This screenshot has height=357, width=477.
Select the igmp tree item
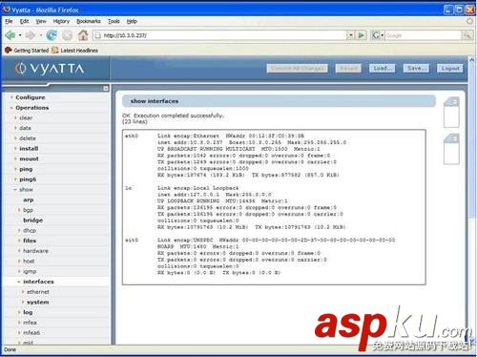[x=30, y=271]
